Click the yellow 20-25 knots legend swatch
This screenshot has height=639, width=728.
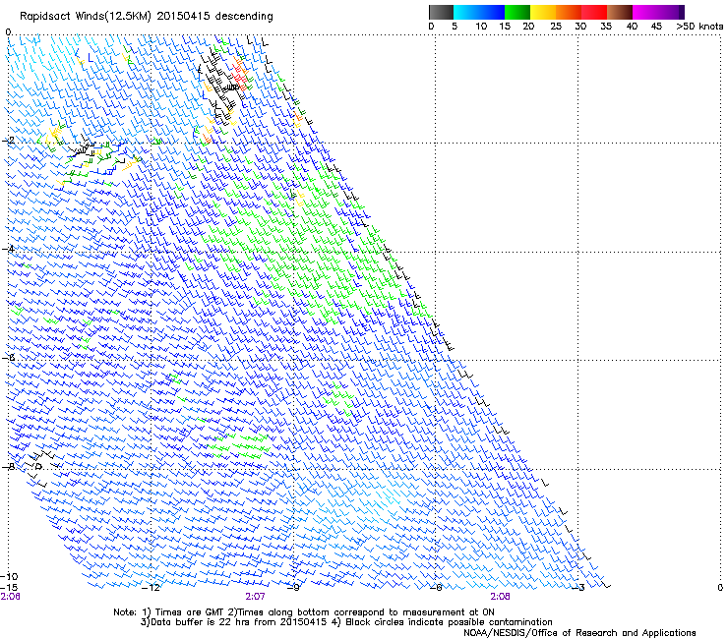(543, 12)
